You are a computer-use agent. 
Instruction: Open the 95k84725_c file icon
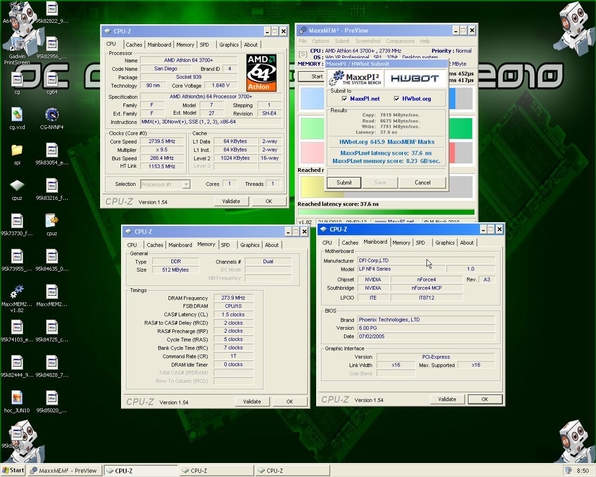52,331
